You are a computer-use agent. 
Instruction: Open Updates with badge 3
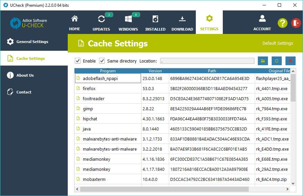pos(101,23)
